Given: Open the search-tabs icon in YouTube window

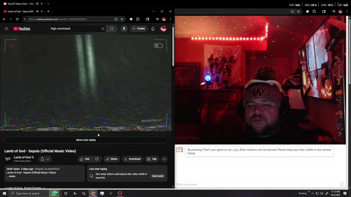Looking at the screenshot, I should click(148, 19).
